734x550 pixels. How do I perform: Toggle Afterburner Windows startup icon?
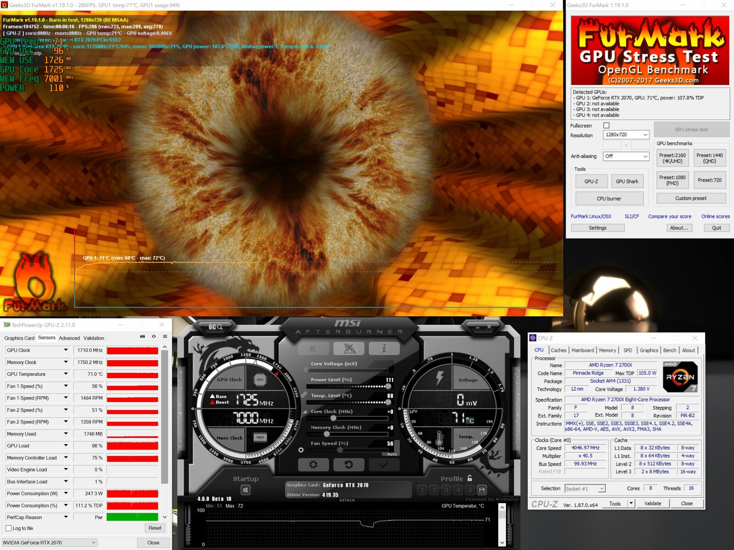coord(245,490)
